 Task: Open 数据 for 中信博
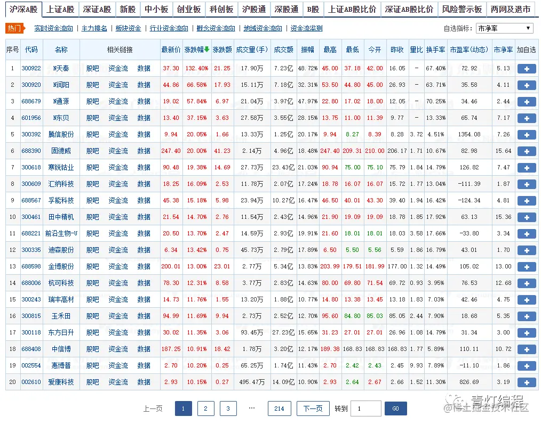click(x=143, y=349)
